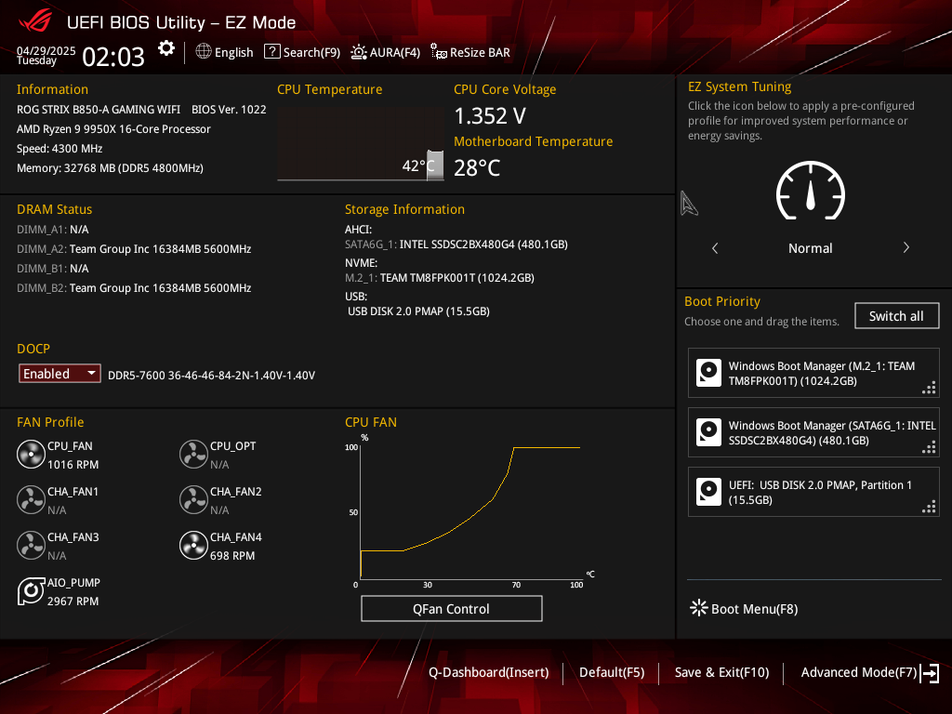Image resolution: width=952 pixels, height=714 pixels.
Task: Go to next tuning profile arrow
Action: tap(906, 247)
